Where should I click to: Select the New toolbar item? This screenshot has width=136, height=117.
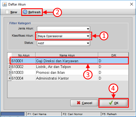pyautogui.click(x=11, y=12)
